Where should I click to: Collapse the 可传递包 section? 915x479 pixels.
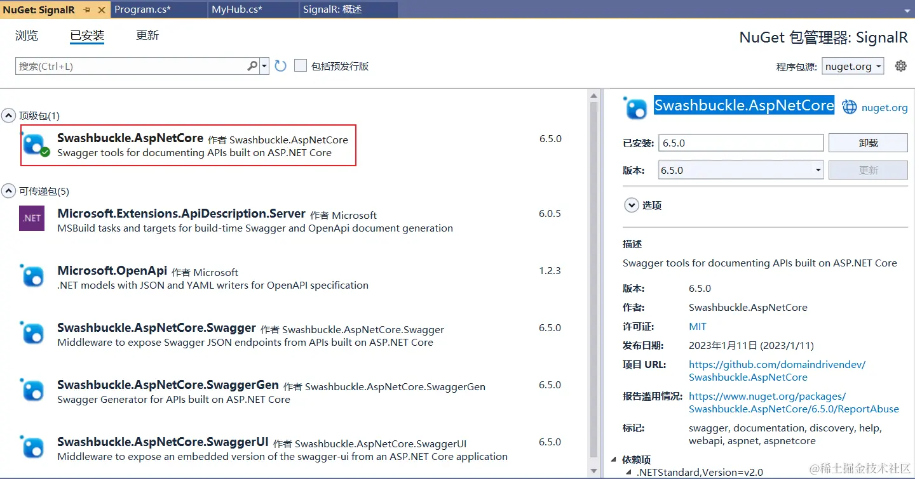point(8,191)
